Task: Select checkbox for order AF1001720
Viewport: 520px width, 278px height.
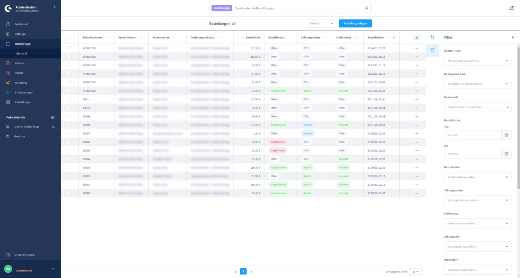Action: tap(69, 48)
